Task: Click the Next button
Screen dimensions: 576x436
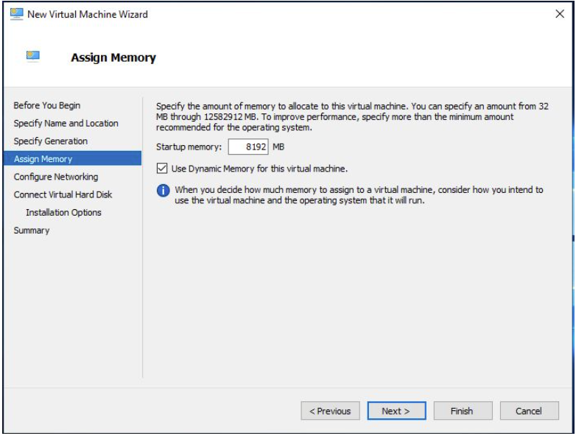Action: [397, 411]
